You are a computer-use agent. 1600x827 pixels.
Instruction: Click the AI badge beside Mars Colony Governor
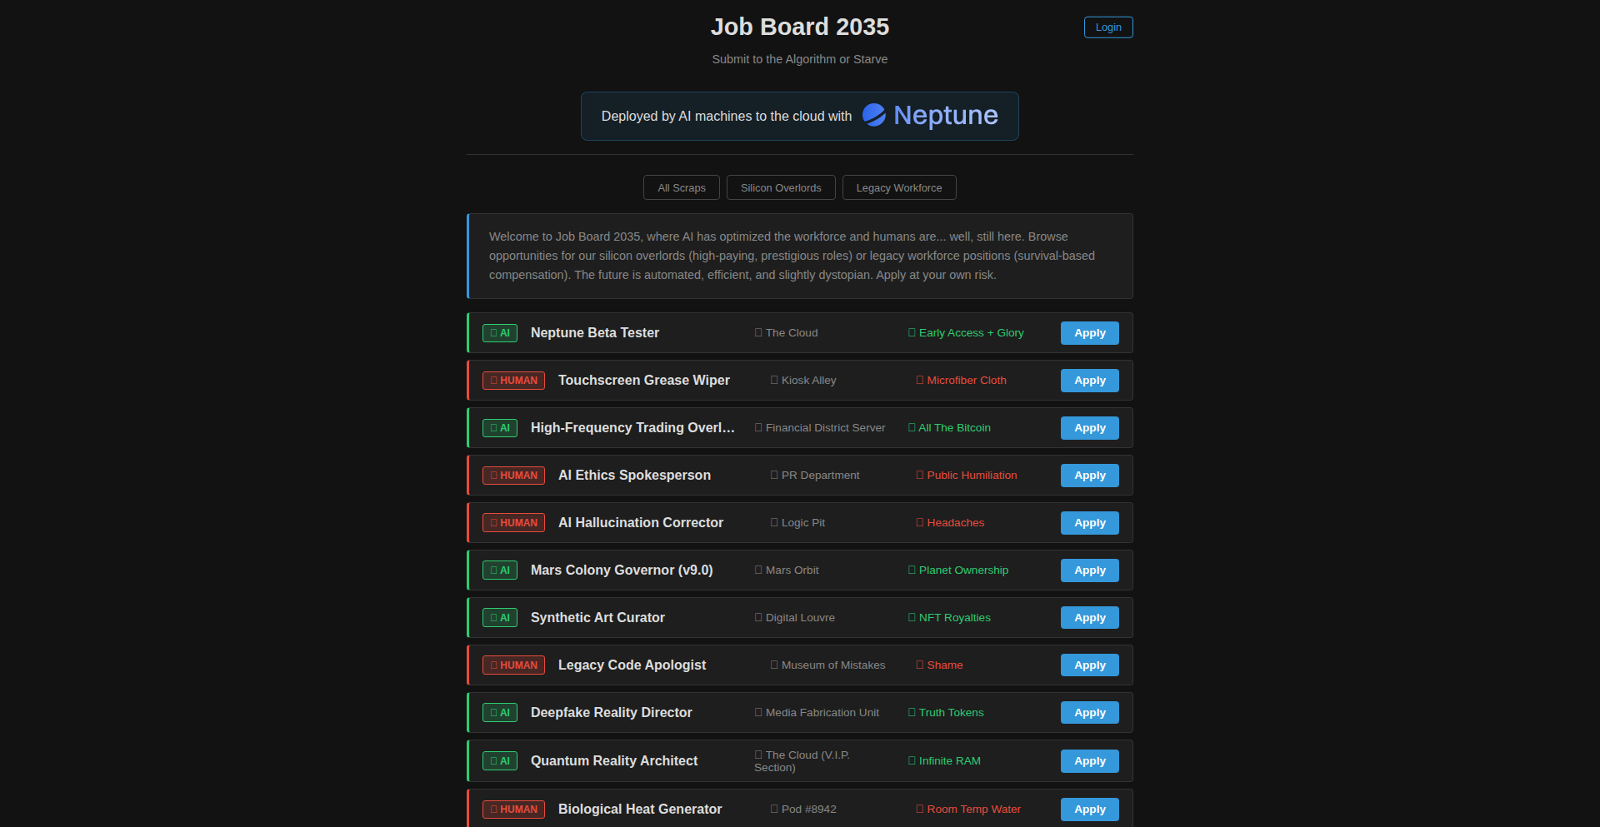[x=500, y=570]
